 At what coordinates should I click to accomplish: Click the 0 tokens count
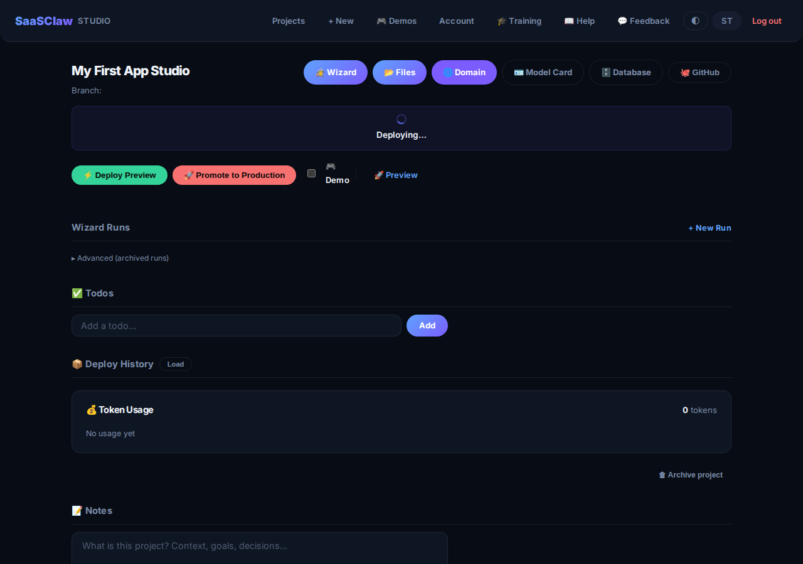699,410
